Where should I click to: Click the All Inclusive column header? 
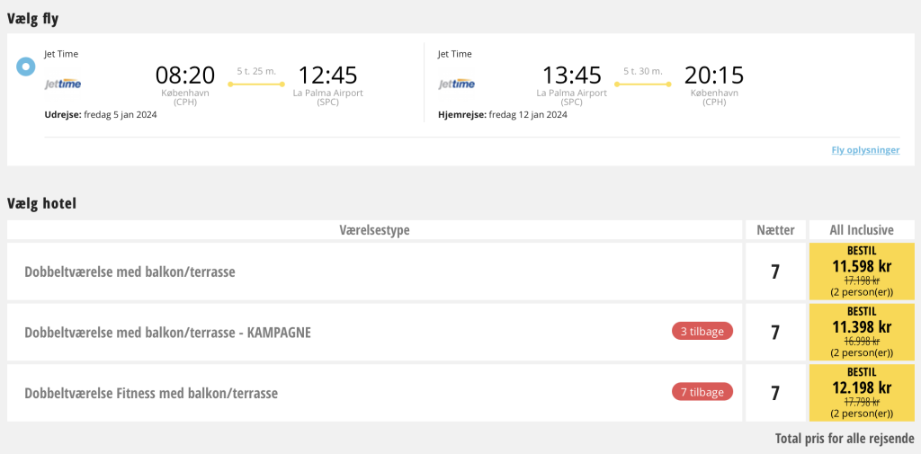862,229
